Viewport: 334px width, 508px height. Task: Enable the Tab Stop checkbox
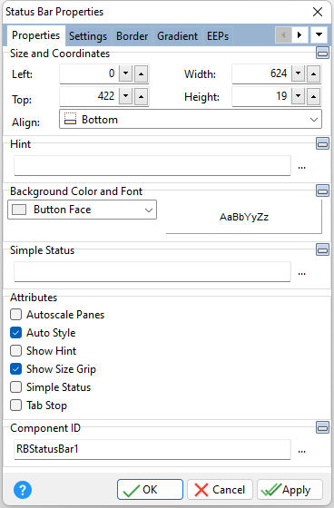coord(16,405)
